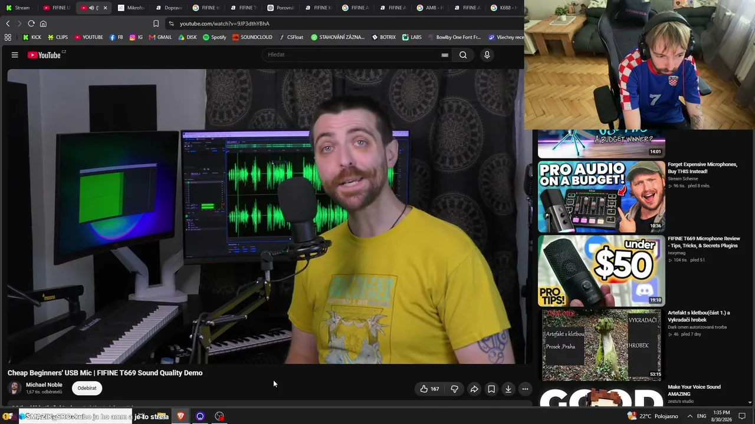Open the STAHOVÁNÍ ZÁZNA... bookmark

[x=338, y=37]
